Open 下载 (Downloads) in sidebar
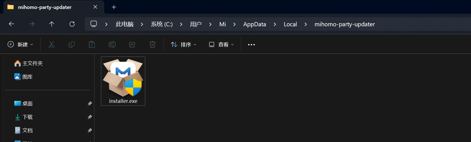Image resolution: width=471 pixels, height=142 pixels. click(24, 117)
